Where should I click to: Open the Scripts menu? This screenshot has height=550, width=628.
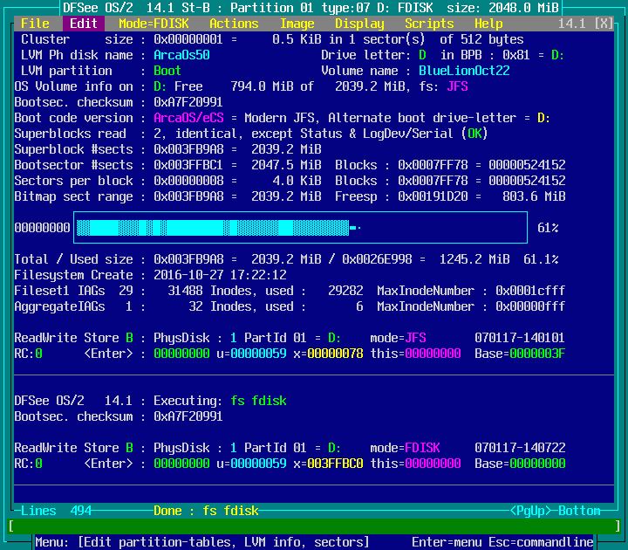429,24
